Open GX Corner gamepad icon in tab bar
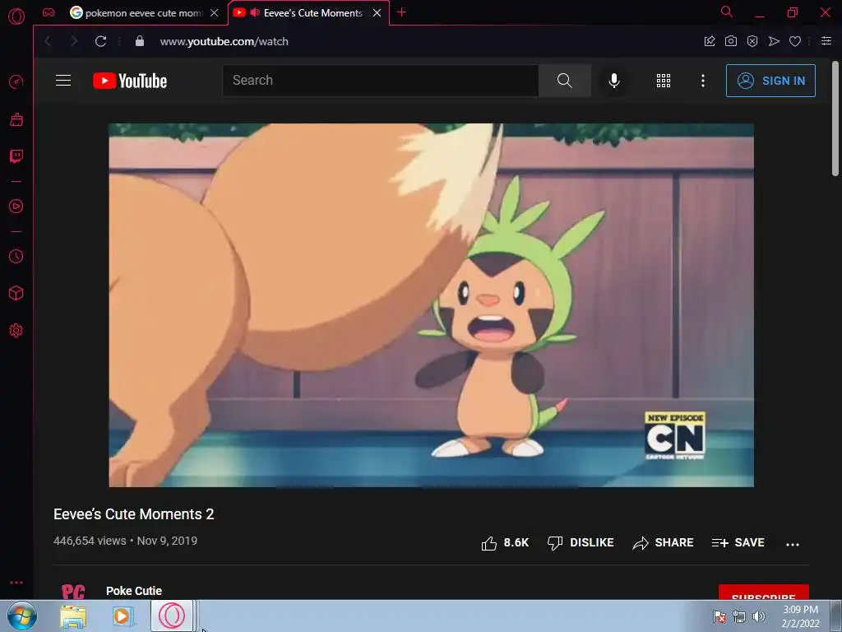 coord(49,12)
